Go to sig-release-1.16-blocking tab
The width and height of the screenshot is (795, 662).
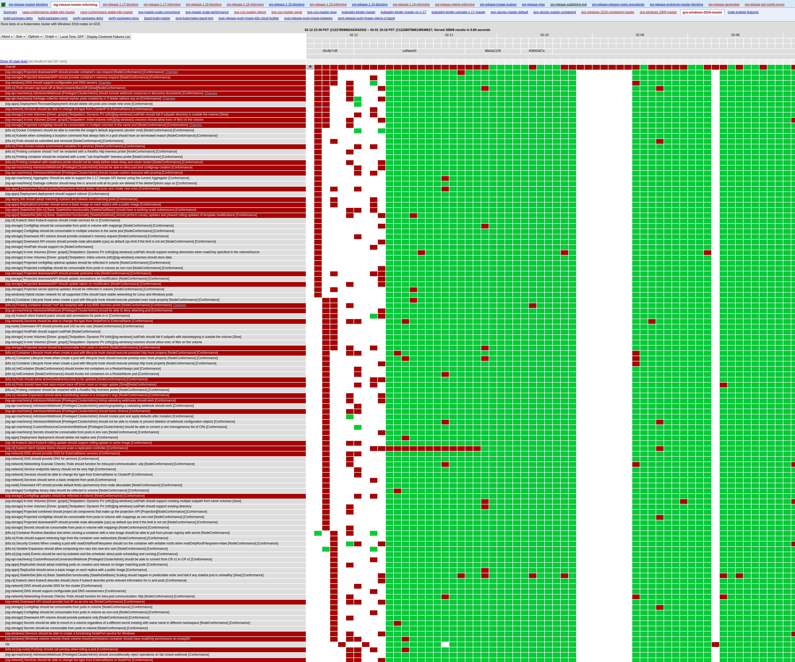click(204, 5)
